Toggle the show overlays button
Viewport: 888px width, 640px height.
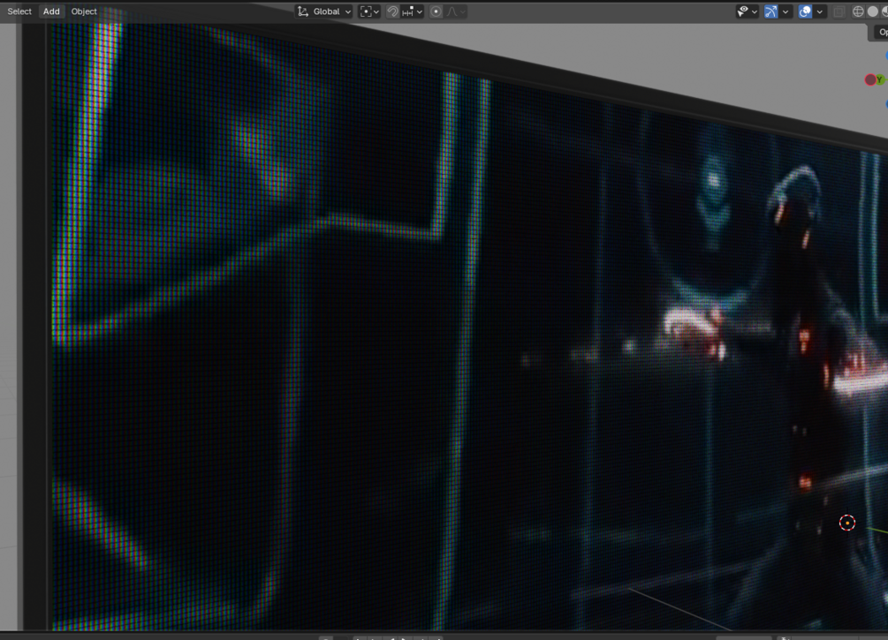805,11
